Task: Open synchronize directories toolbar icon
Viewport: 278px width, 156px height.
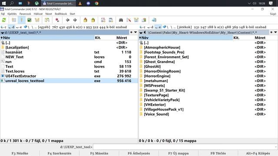Action: [136, 20]
